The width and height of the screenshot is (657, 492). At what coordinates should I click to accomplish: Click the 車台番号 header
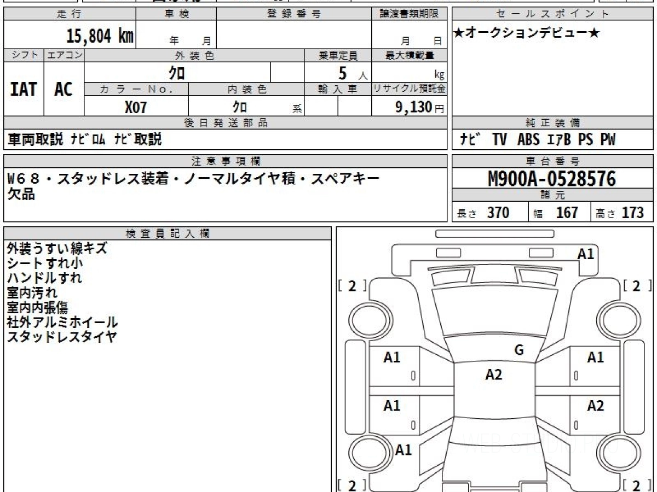click(x=553, y=161)
